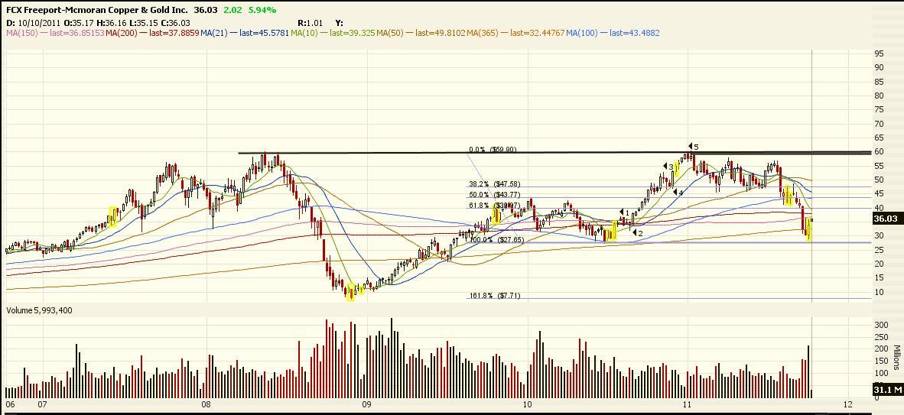Click the last price 36.03 in the header
Viewport: 904px width, 415px height.
205,11
